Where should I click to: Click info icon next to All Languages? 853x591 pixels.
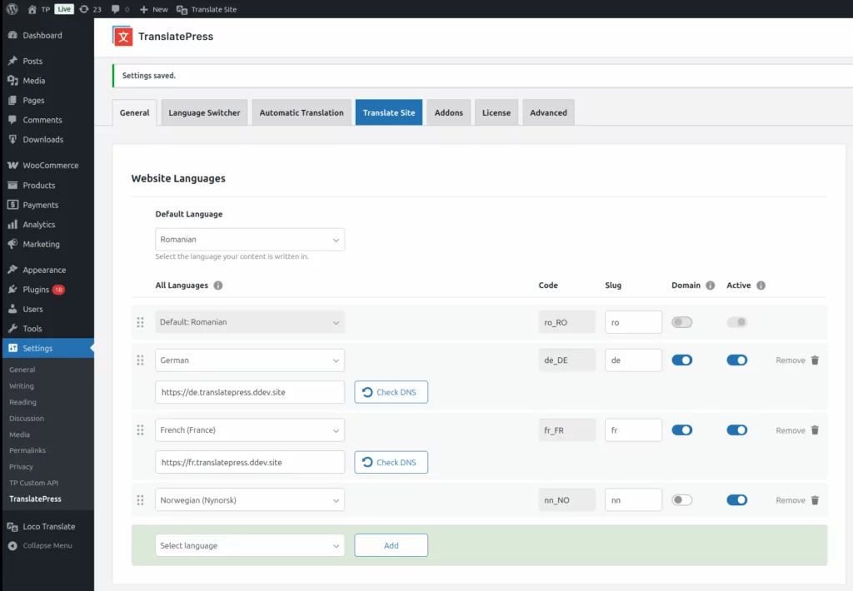pyautogui.click(x=218, y=286)
